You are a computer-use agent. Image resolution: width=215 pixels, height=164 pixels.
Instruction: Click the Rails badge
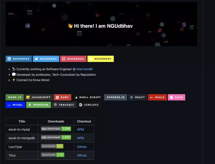coord(157,97)
